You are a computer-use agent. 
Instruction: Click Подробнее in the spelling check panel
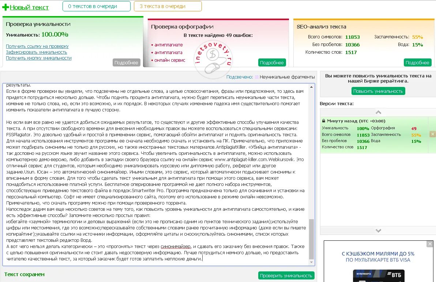click(272, 62)
